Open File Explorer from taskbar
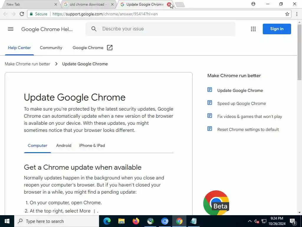This screenshot has width=302, height=227. pyautogui.click(x=121, y=221)
